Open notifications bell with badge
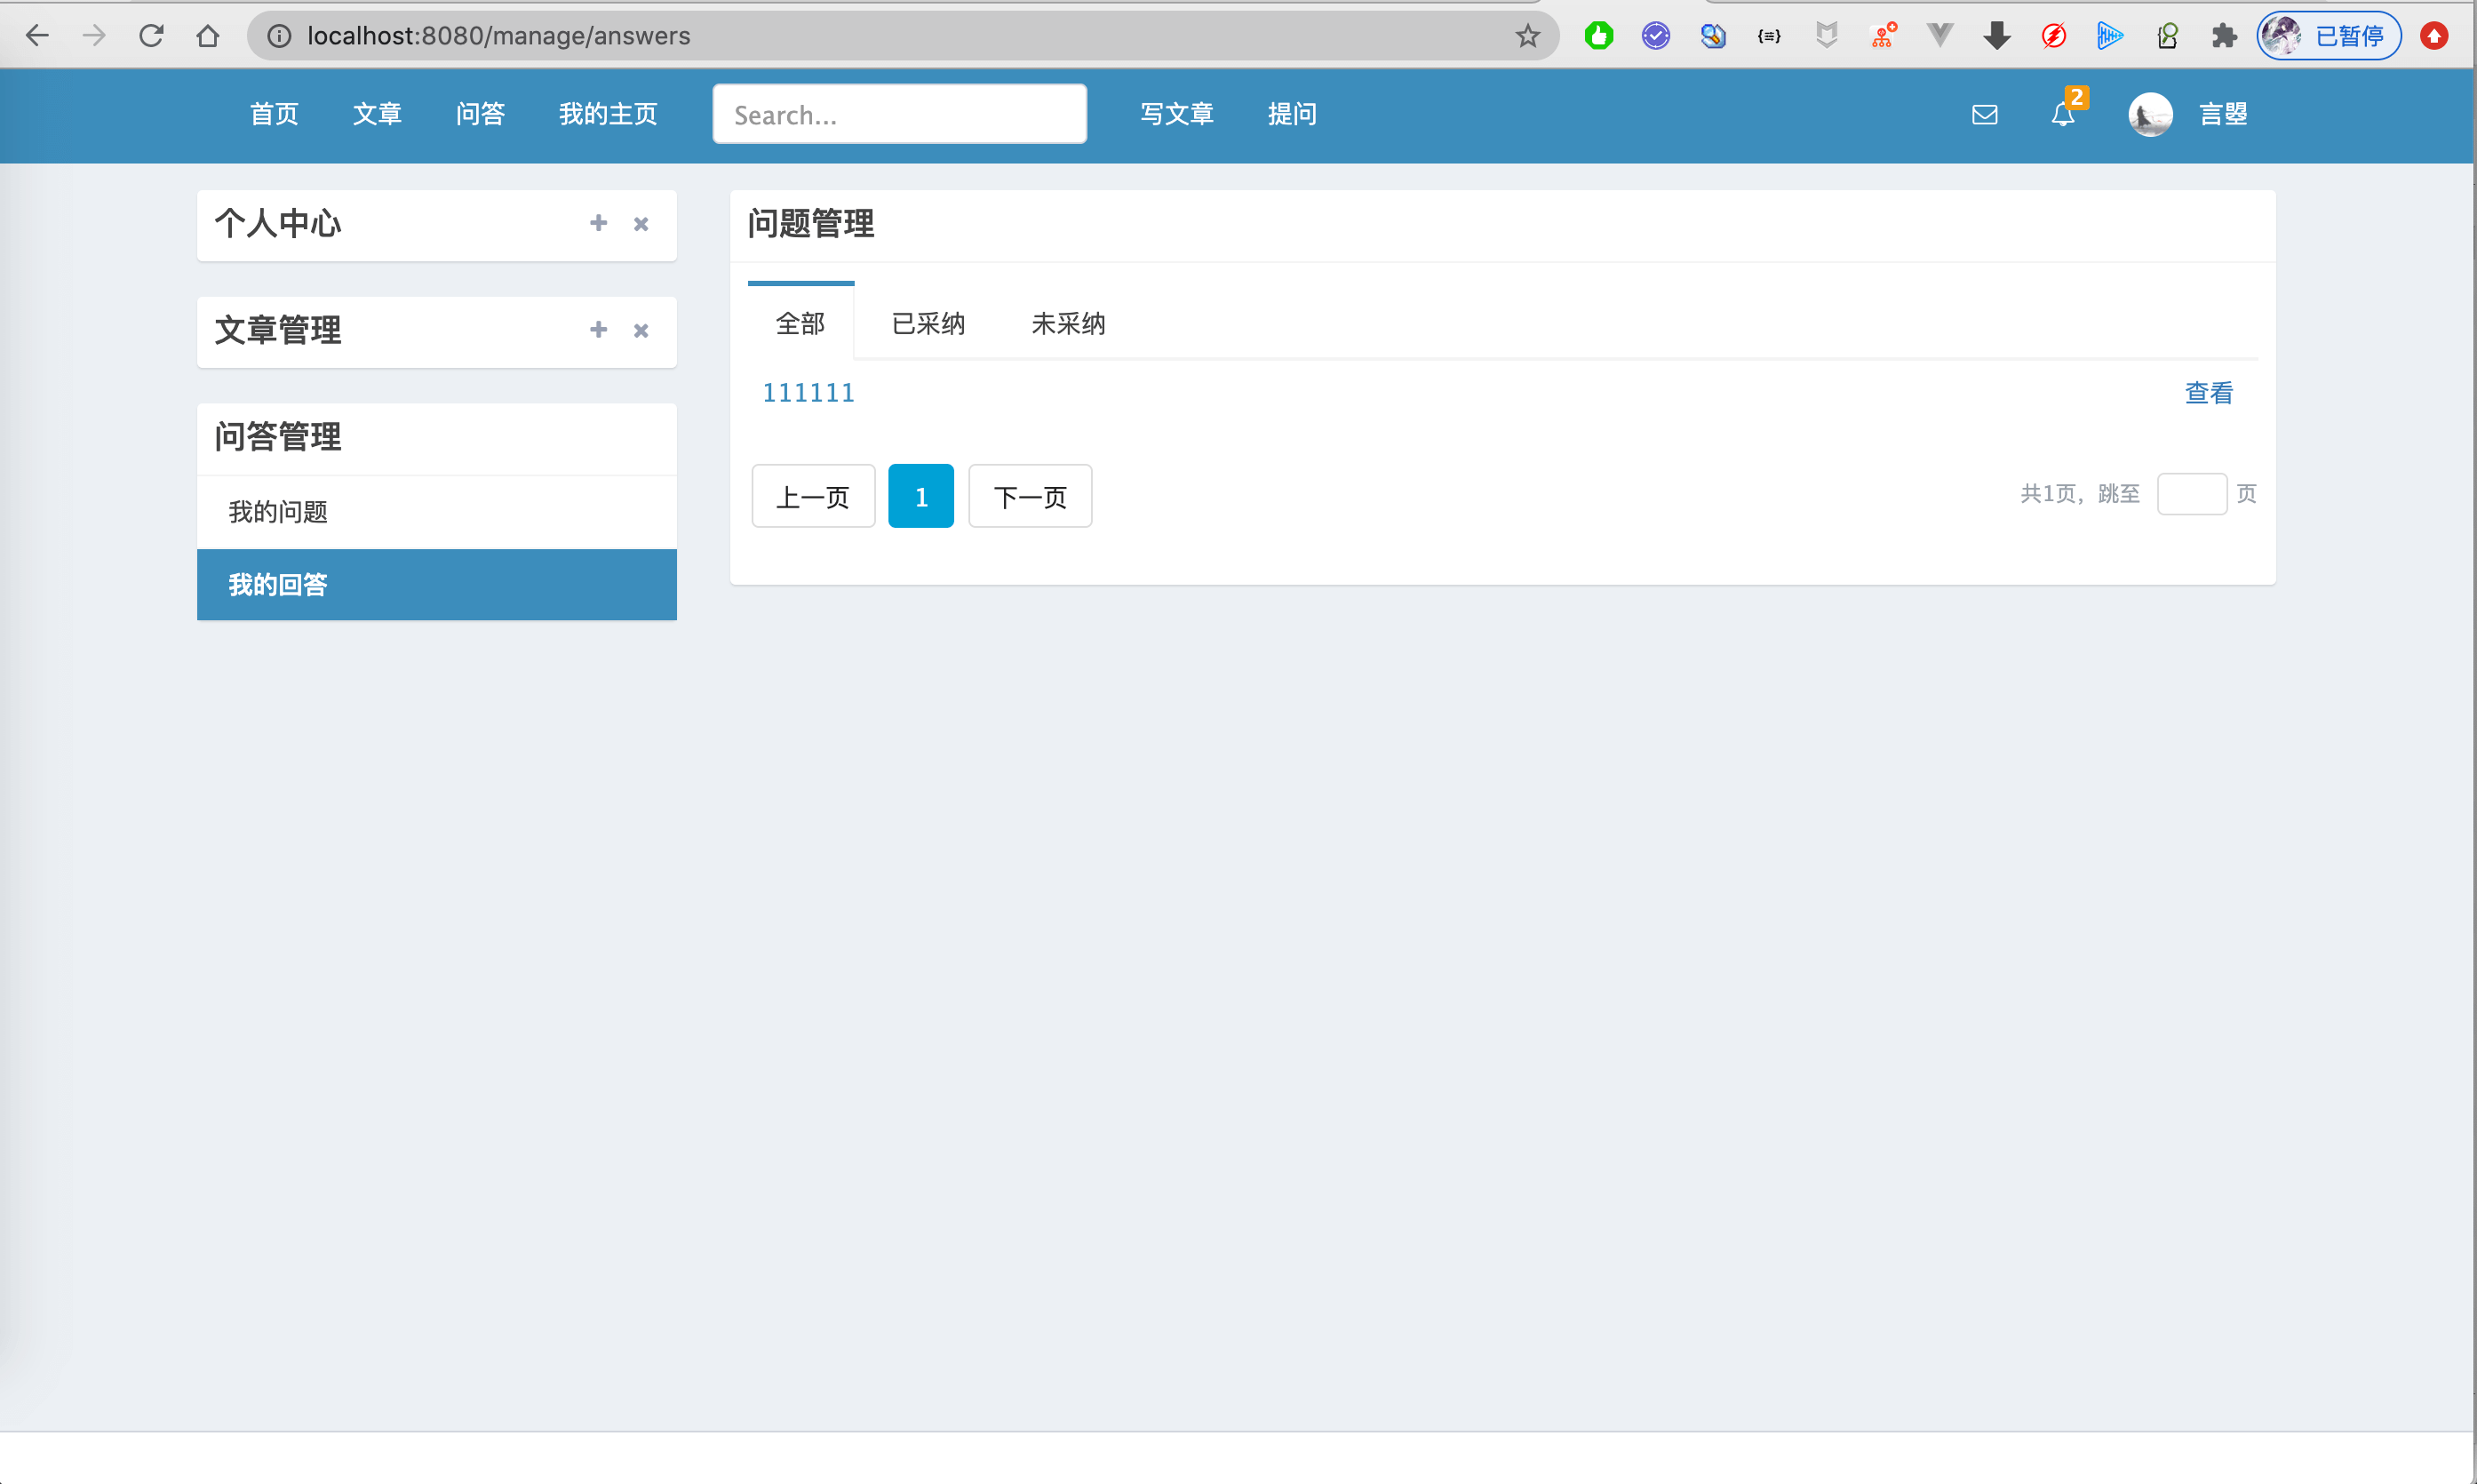Viewport: 2477px width, 1484px height. point(2063,114)
